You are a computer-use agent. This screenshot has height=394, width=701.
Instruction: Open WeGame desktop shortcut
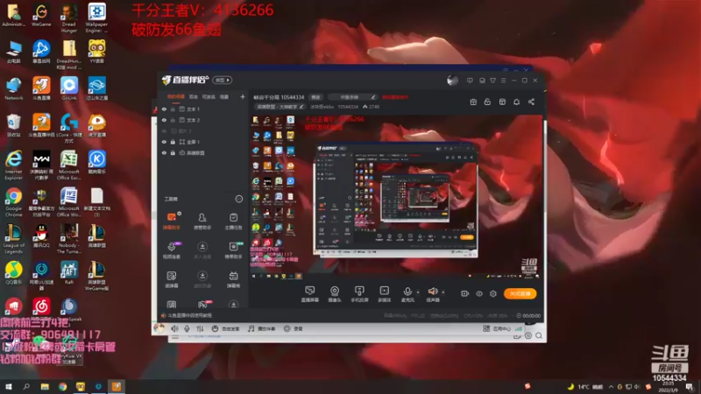coord(41,15)
